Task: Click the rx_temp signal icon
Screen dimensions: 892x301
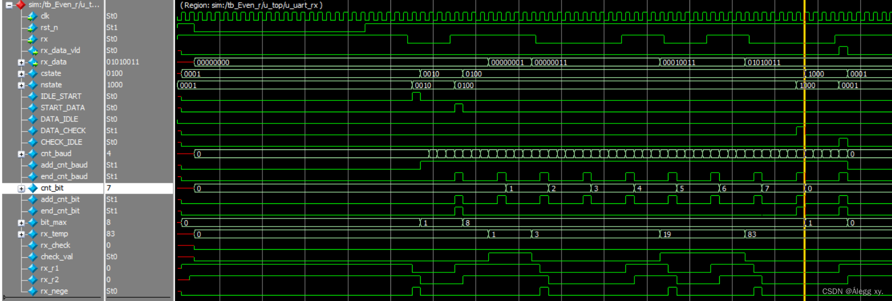Action: tap(32, 234)
